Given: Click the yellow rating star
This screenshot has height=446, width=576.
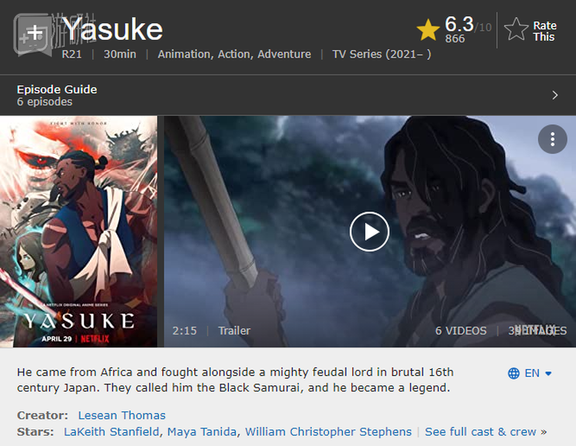Looking at the screenshot, I should (428, 31).
